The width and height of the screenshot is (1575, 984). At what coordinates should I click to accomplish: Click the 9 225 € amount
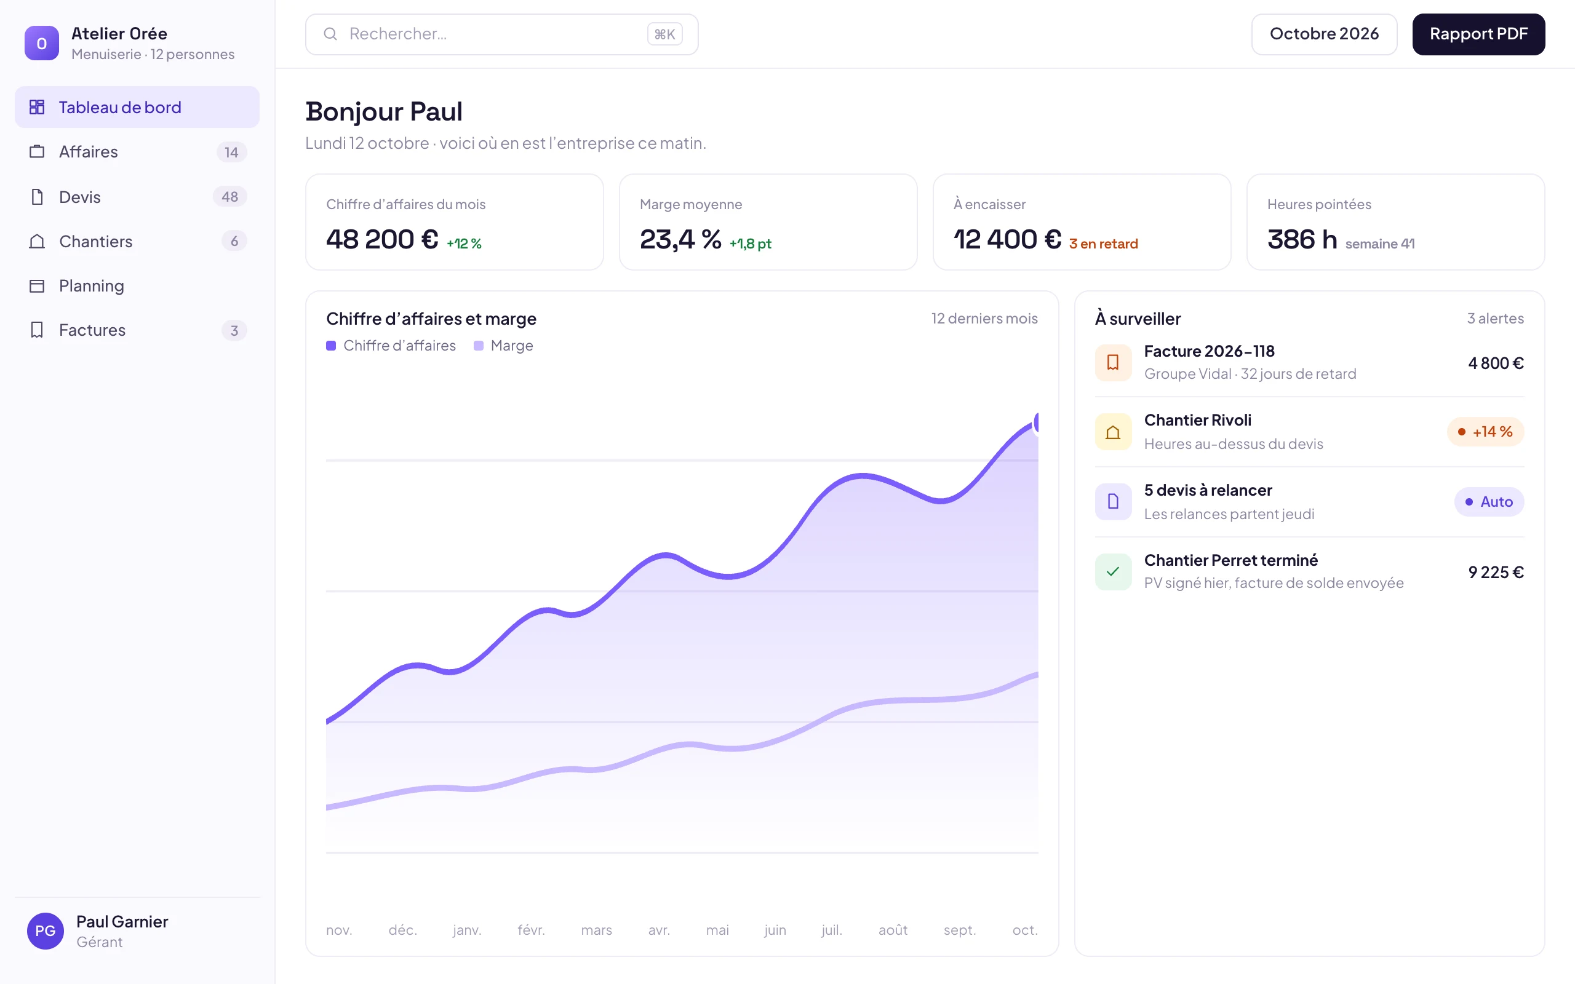click(1496, 572)
